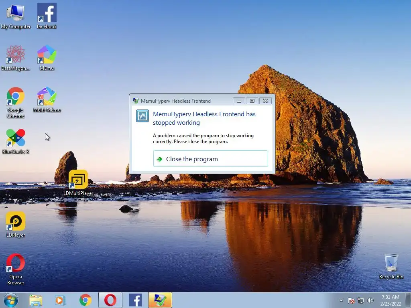Launch Windows Media Player from taskbar
The height and width of the screenshot is (308, 411).
click(x=60, y=300)
